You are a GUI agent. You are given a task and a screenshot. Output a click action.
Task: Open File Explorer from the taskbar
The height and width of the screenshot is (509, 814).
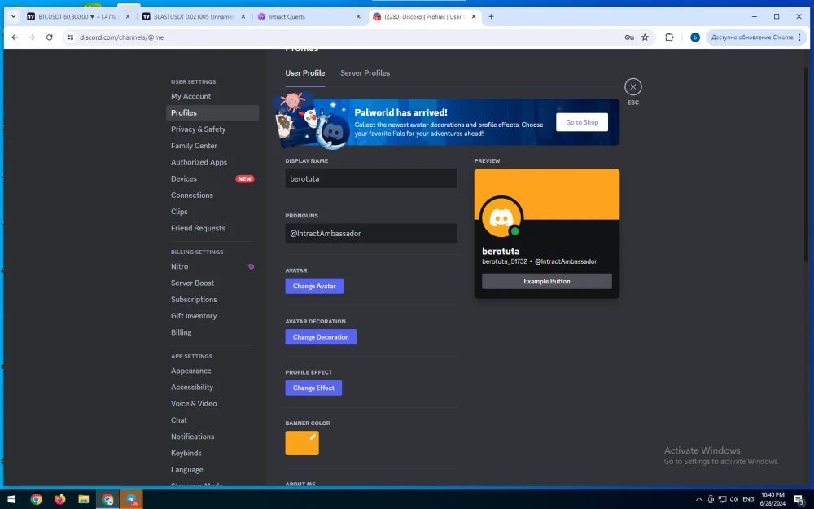[84, 500]
